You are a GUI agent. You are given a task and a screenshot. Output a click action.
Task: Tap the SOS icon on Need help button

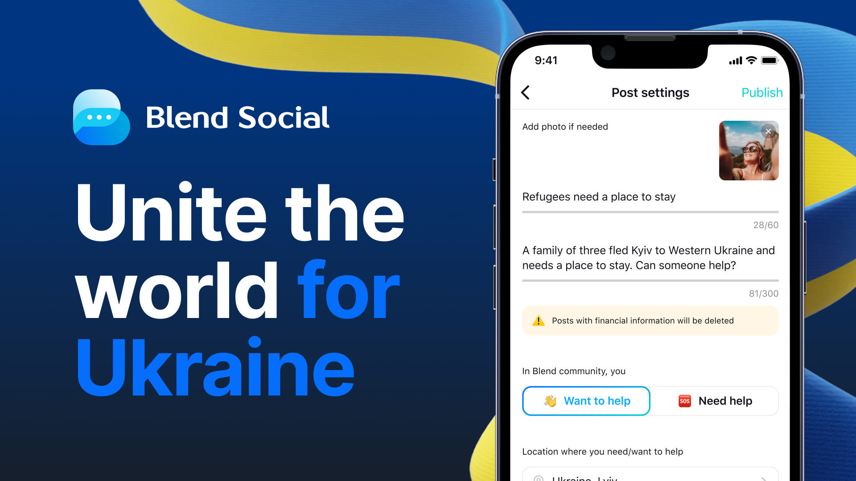[685, 401]
